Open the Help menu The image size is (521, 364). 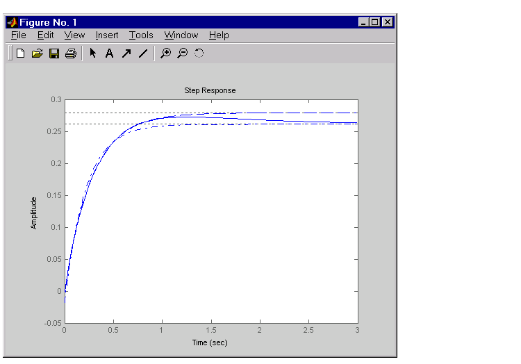coord(219,35)
